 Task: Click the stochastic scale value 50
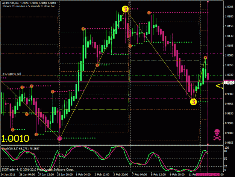[226, 159]
